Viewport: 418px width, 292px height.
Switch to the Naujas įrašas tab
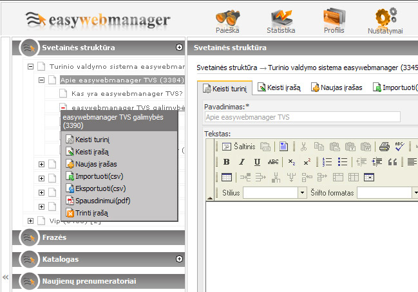337,87
